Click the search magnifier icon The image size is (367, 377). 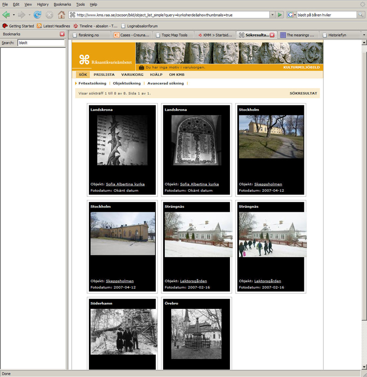point(361,15)
